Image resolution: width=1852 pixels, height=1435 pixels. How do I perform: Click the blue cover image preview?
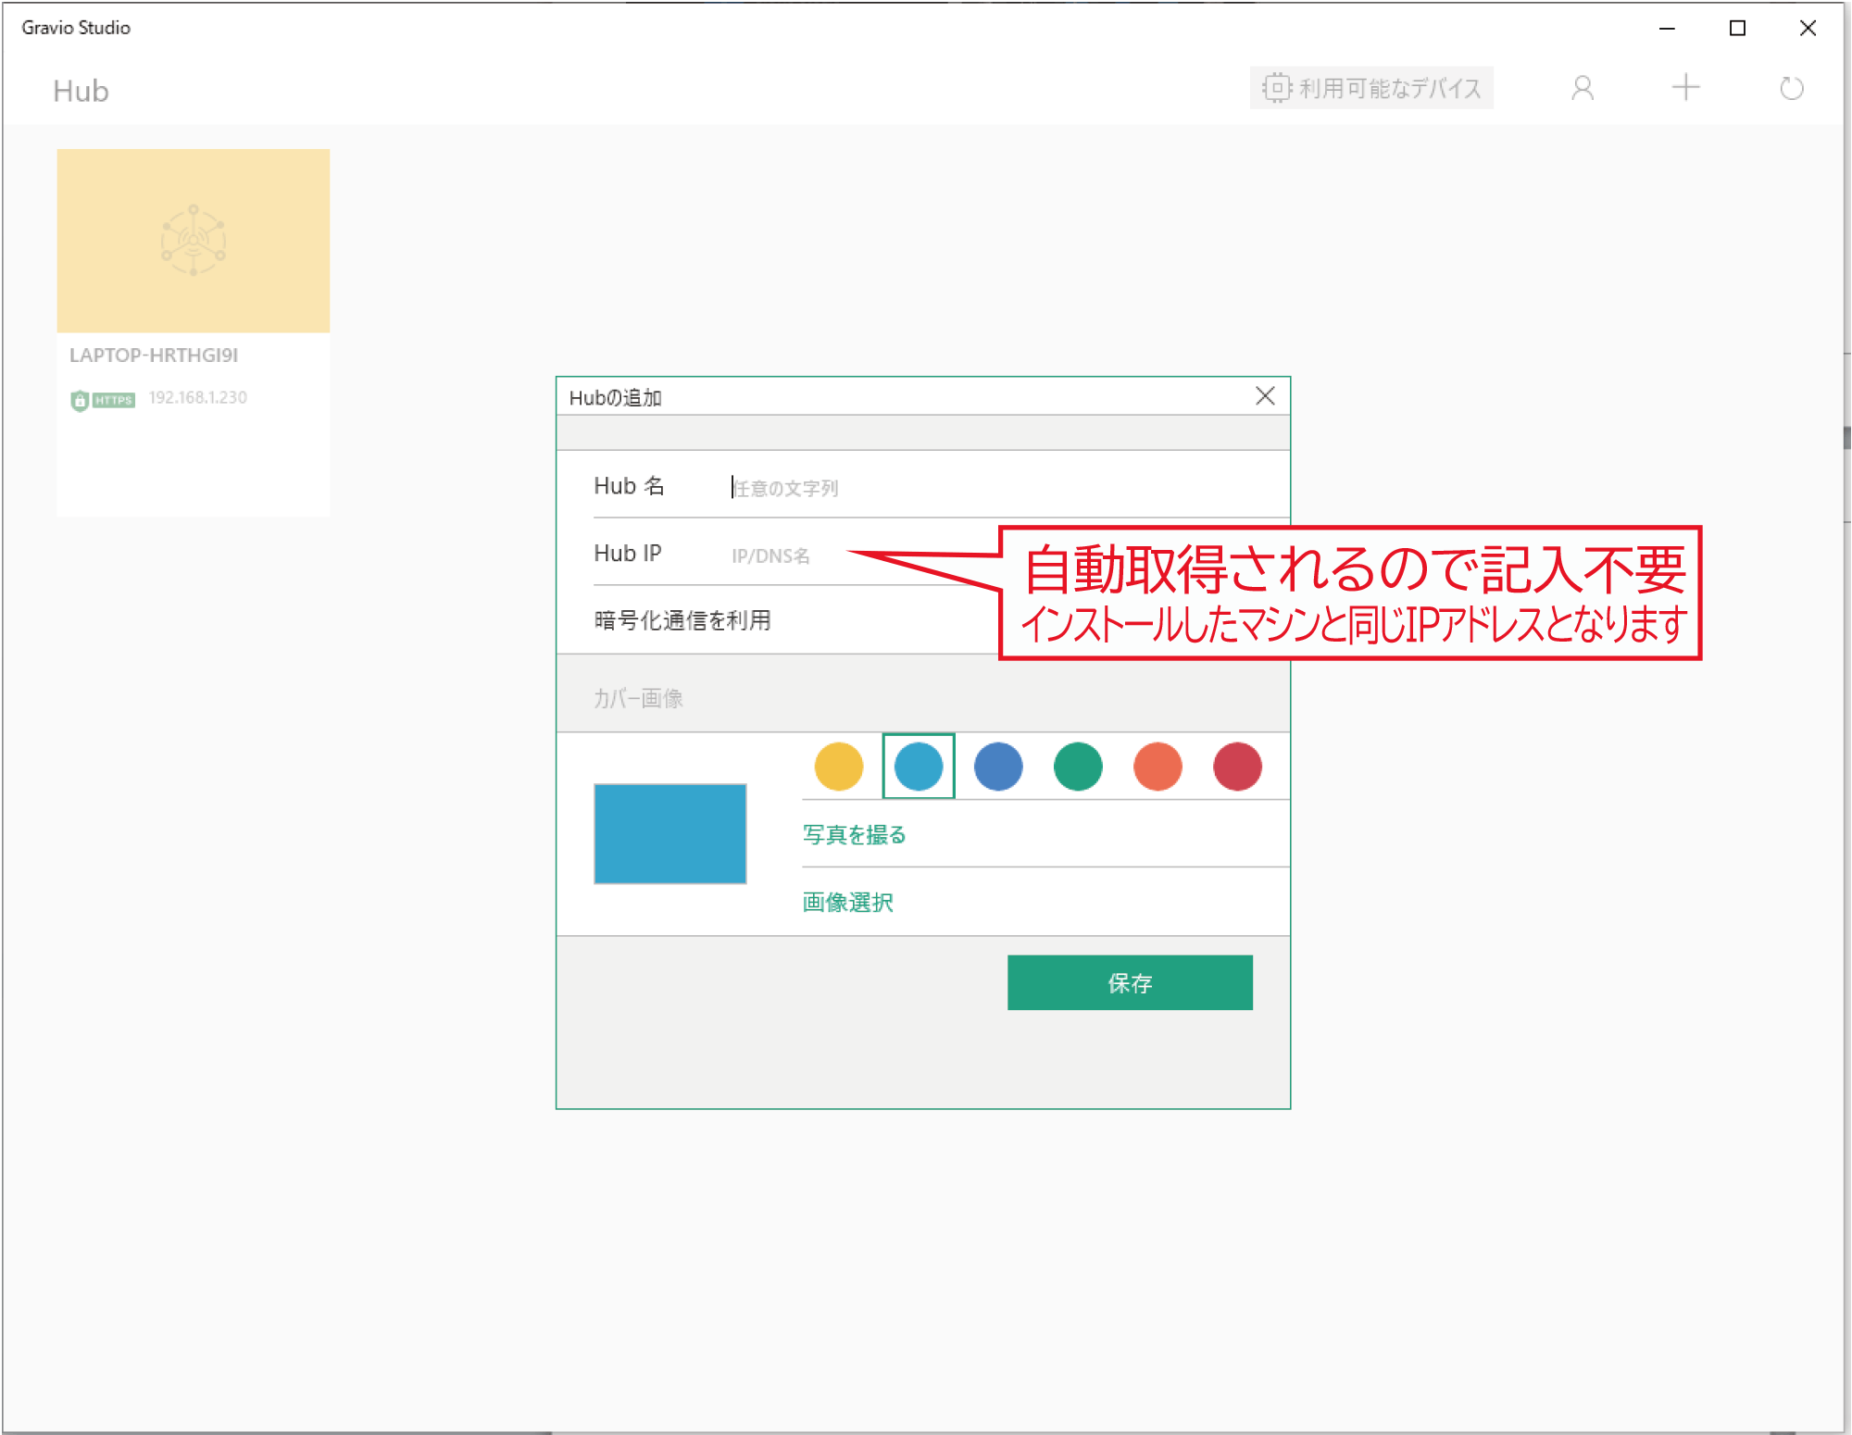click(x=670, y=834)
